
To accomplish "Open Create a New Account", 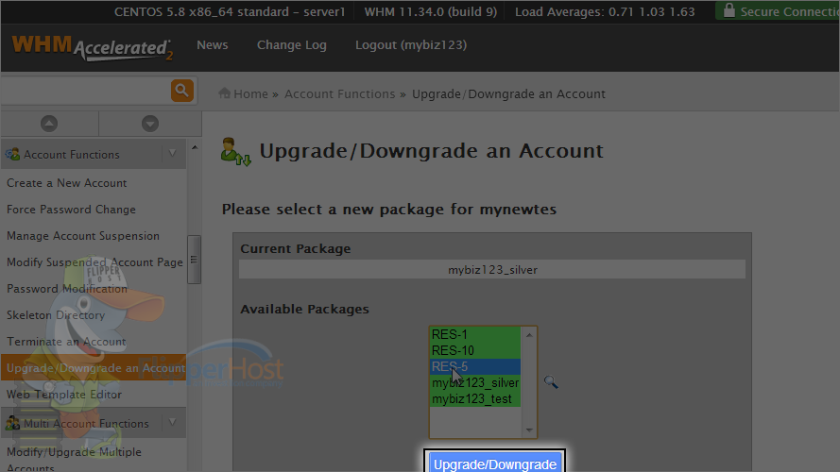I will click(66, 183).
